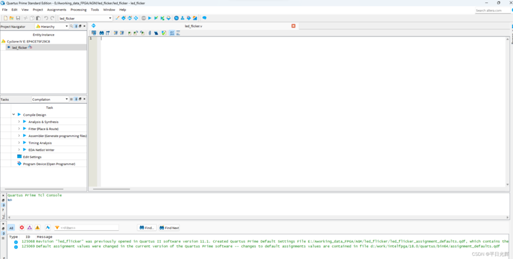Open help question mark beside Tcl Console

tap(3, 210)
